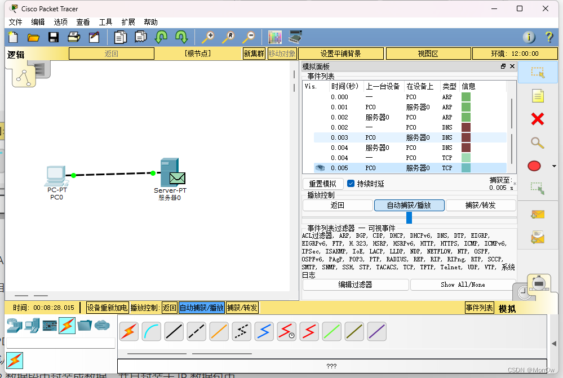Click 事件列表 button in bottom bar
The image size is (563, 378).
click(x=480, y=308)
